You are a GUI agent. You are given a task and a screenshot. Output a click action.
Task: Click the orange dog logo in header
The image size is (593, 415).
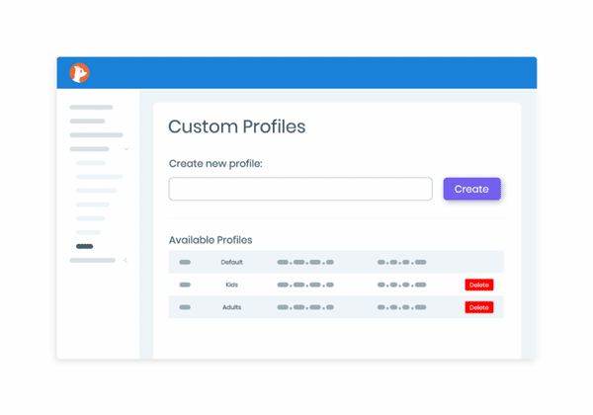[x=79, y=73]
